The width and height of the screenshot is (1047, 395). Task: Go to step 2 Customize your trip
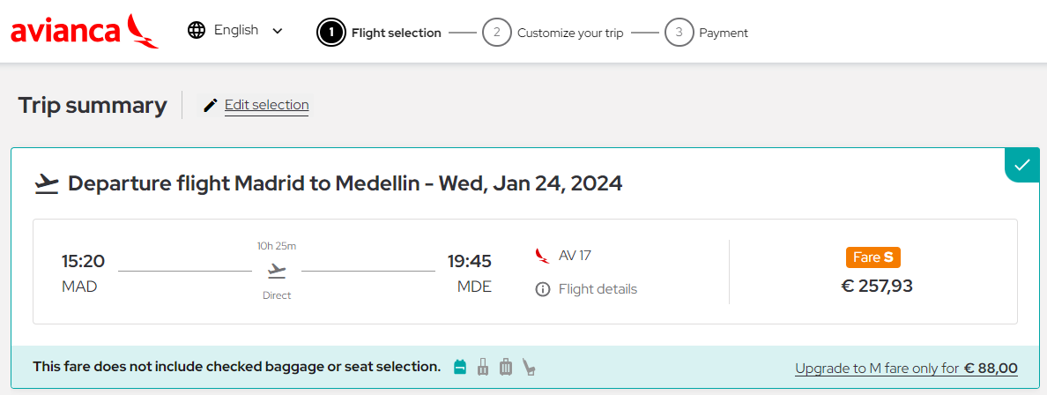coord(553,32)
